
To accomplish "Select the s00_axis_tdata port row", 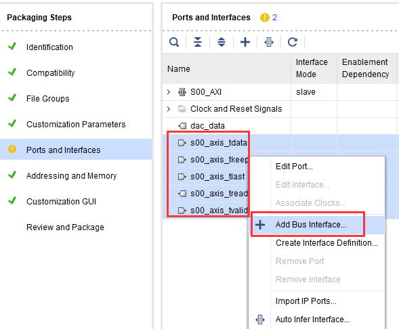I will (280, 143).
